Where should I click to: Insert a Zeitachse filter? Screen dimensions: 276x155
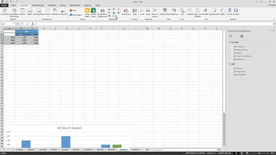[174, 12]
